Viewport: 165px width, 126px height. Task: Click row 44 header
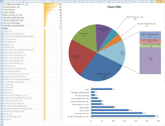(x=2, y=119)
